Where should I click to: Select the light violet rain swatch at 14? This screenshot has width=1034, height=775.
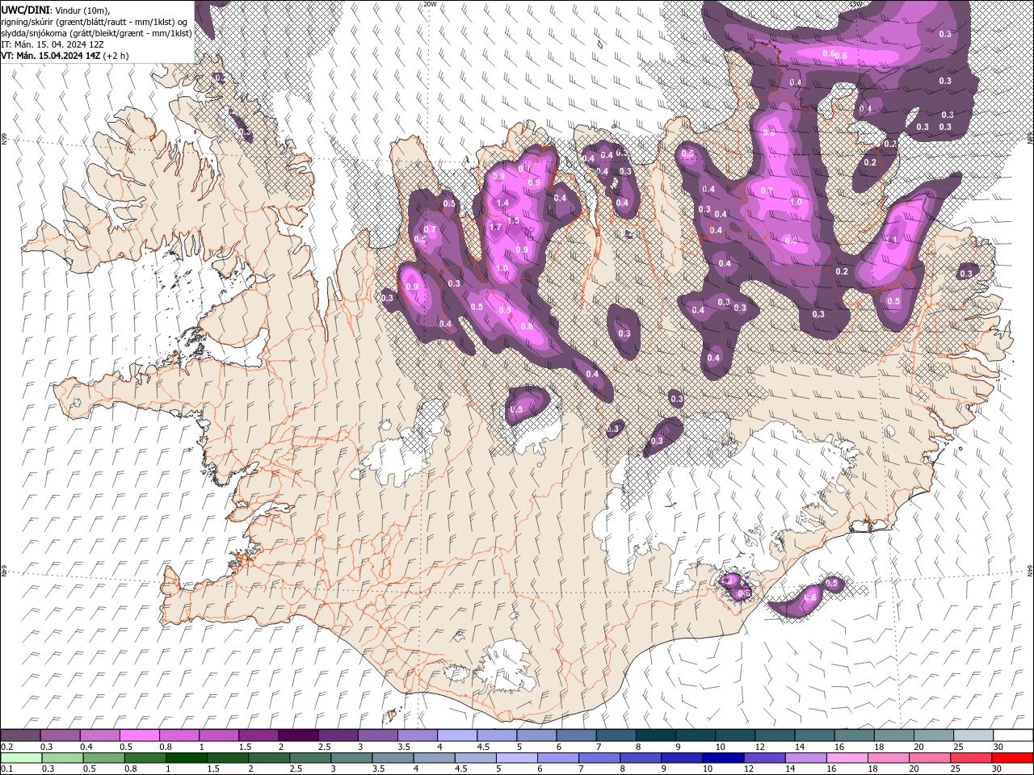point(806,758)
